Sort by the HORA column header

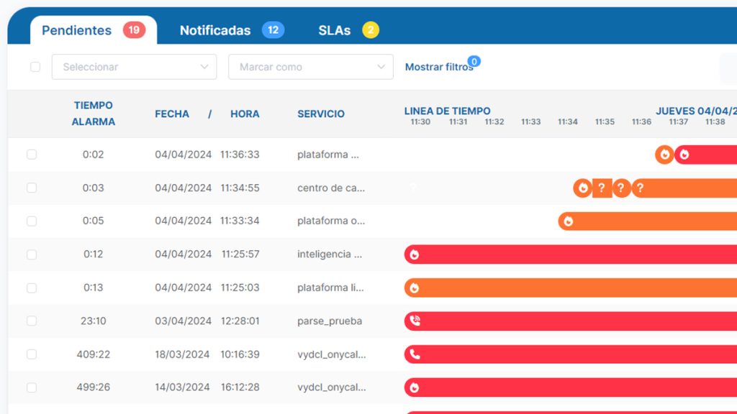(245, 114)
